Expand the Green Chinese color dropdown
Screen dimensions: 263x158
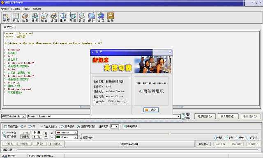[76, 137]
